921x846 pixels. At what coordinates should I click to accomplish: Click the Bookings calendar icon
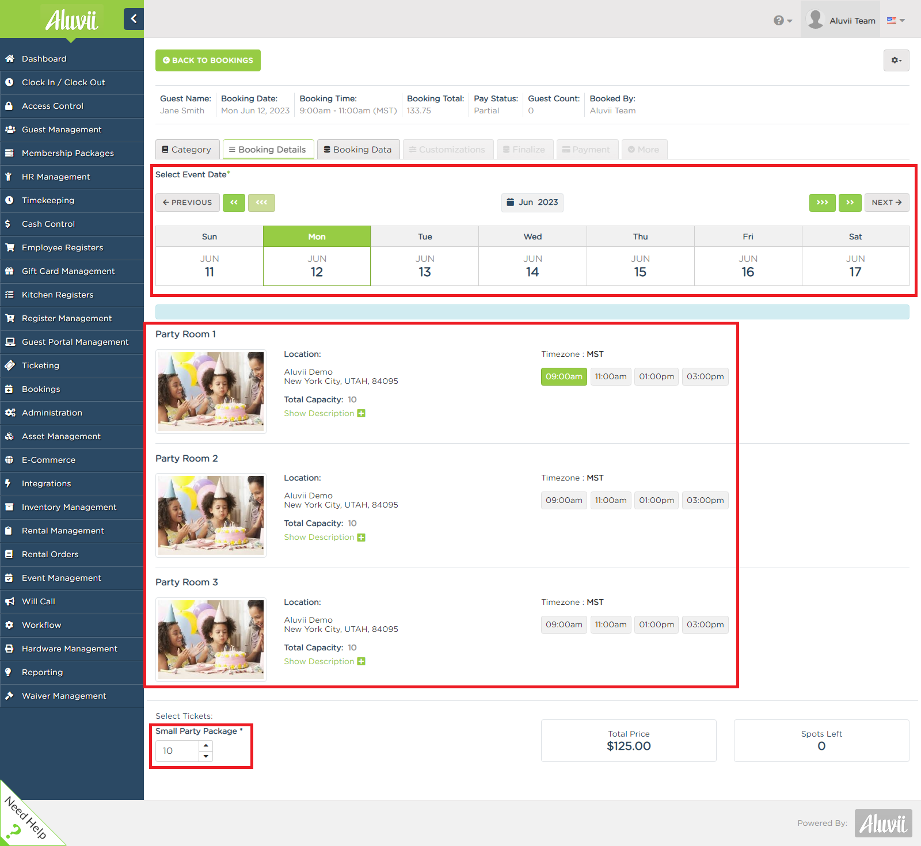coord(9,389)
